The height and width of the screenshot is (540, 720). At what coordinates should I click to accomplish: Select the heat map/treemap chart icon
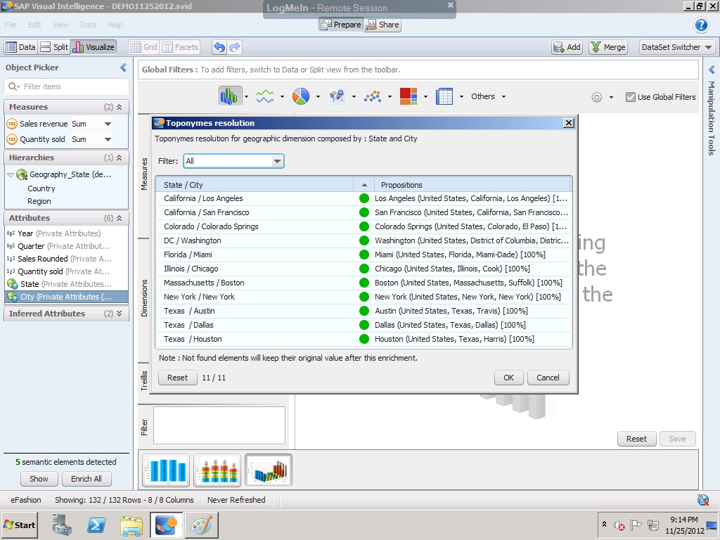pyautogui.click(x=409, y=96)
